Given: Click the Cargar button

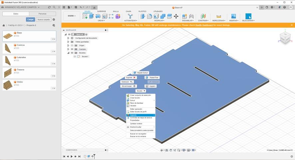Looking at the screenshot, I should 30,20.
